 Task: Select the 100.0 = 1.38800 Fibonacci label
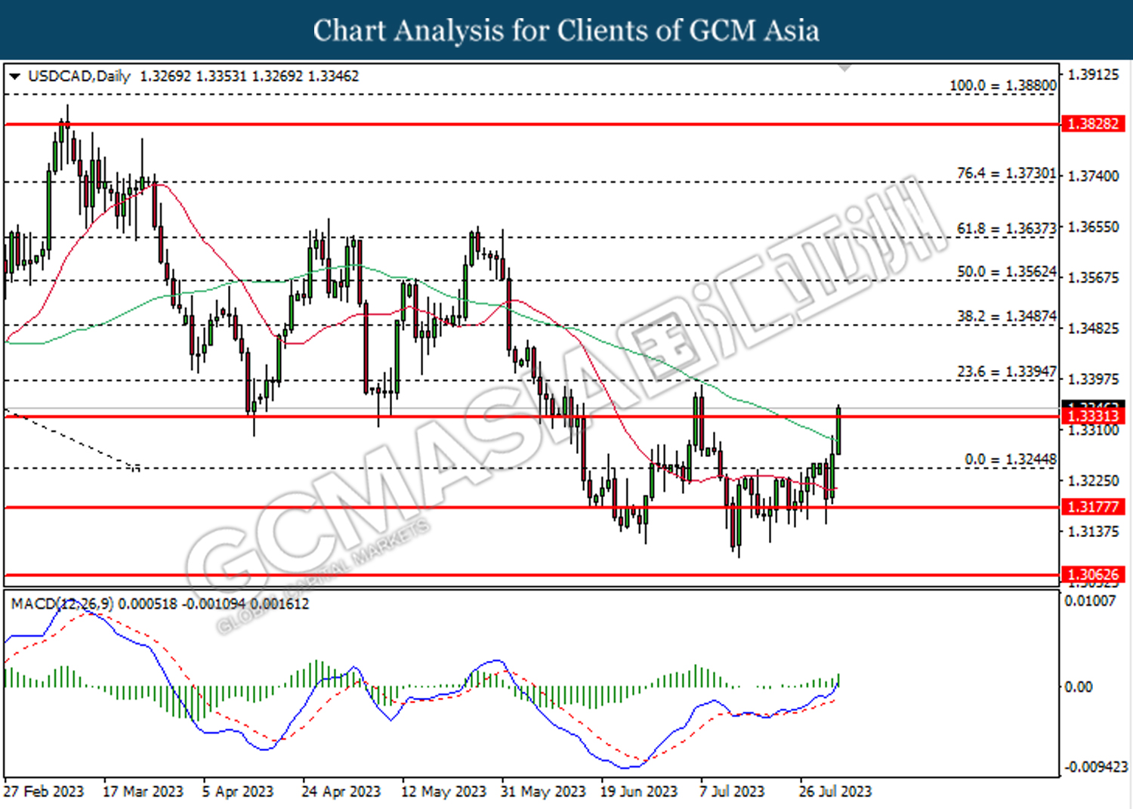coord(1002,85)
